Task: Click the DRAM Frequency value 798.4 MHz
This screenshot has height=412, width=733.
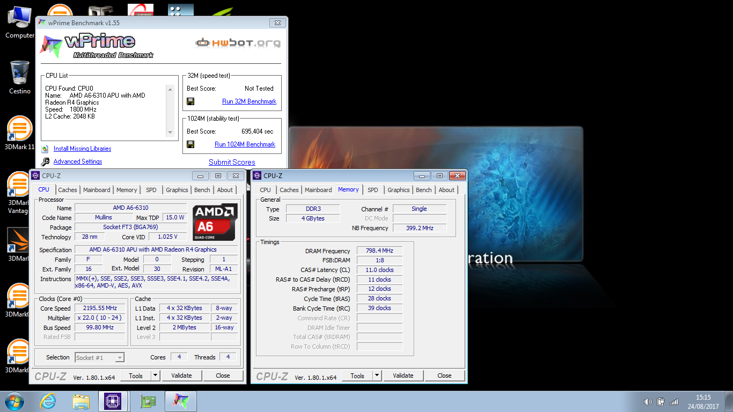Action: (379, 251)
